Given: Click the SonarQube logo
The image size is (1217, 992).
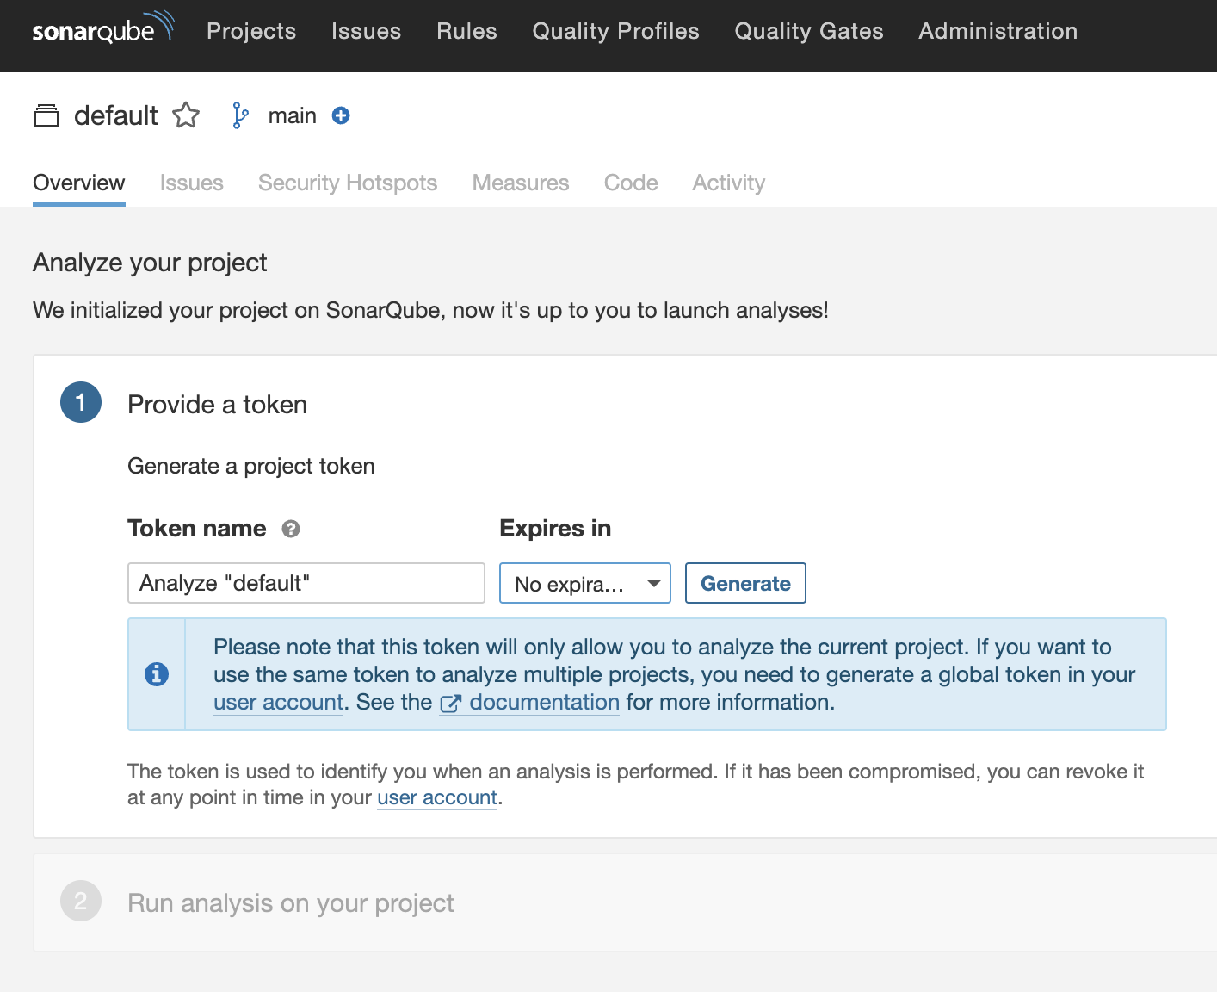Looking at the screenshot, I should coord(102,30).
